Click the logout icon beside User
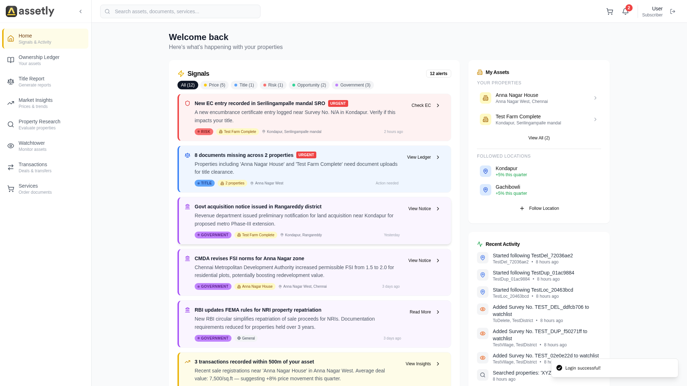Image resolution: width=687 pixels, height=386 pixels. pos(673,11)
